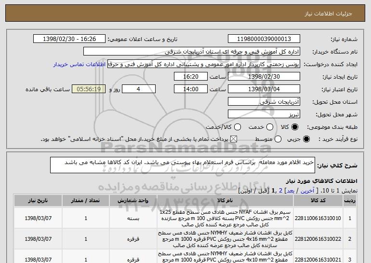Click the announcement date field 1398/02/30 - 16:26

point(69,39)
